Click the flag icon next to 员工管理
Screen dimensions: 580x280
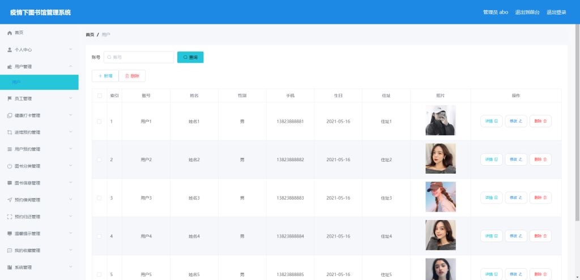pos(10,98)
